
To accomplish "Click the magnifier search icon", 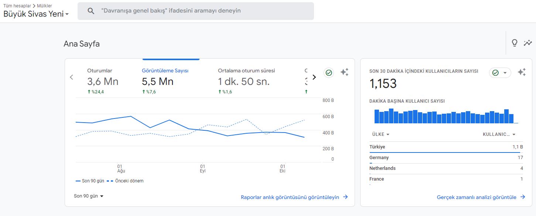I will pos(91,11).
